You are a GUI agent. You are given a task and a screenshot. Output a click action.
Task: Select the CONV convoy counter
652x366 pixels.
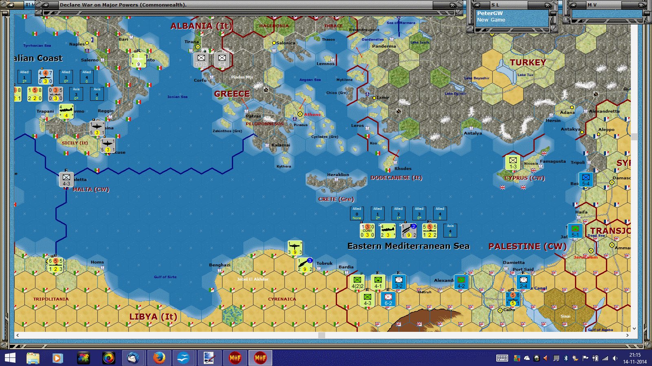click(368, 231)
